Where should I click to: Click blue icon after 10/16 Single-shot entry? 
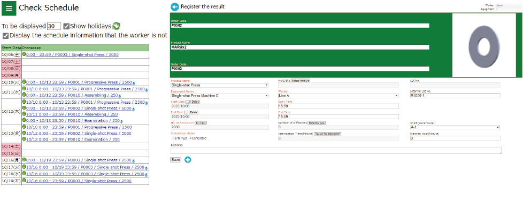134,161
